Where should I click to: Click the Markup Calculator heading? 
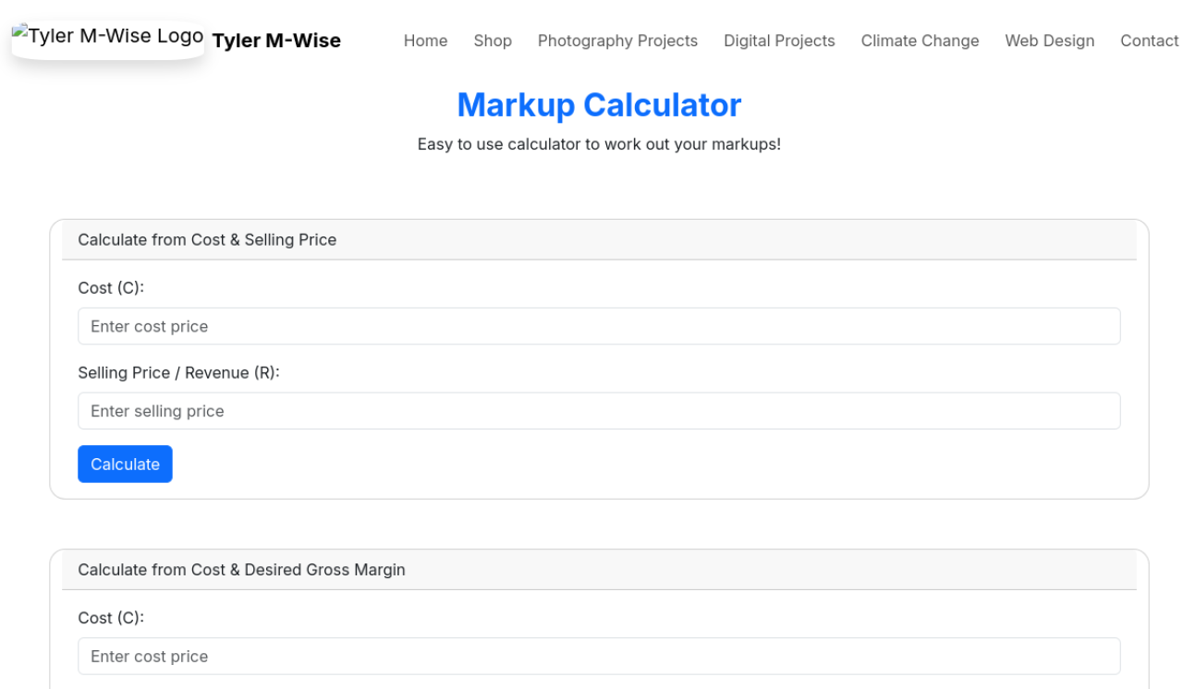(x=599, y=105)
